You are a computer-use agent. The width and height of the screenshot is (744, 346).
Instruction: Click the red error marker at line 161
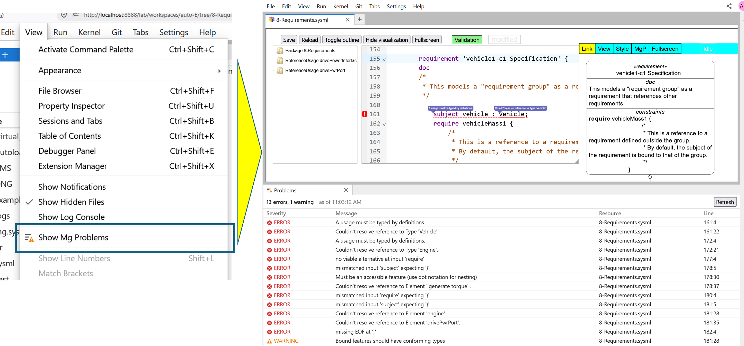tap(365, 114)
